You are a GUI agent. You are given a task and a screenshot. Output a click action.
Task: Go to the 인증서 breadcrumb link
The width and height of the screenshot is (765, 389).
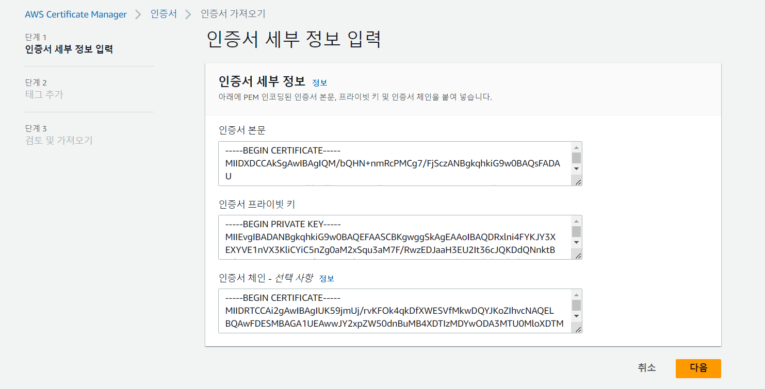click(x=164, y=14)
